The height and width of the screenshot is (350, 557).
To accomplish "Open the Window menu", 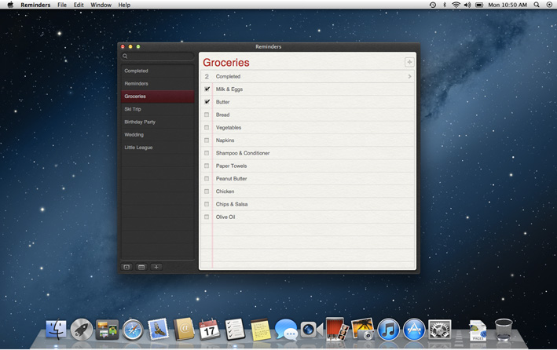I will point(101,5).
